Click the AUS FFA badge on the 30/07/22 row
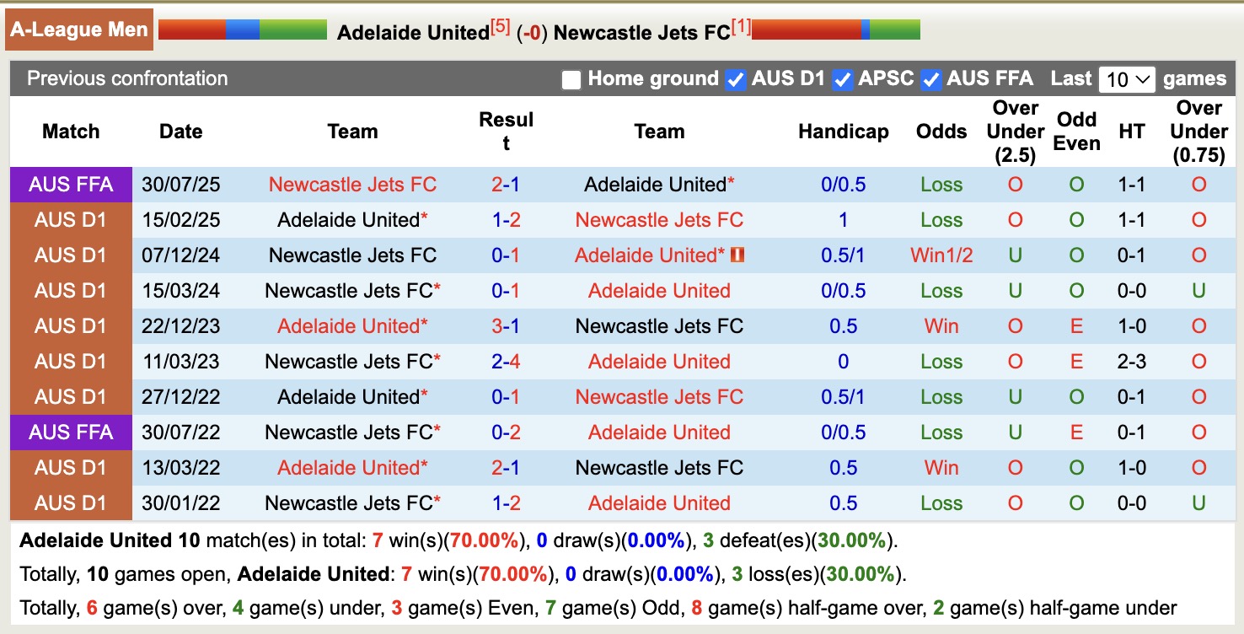 pyautogui.click(x=71, y=432)
